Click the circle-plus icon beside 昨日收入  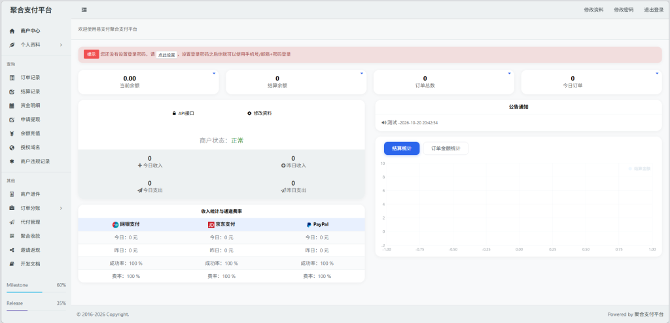coord(283,166)
